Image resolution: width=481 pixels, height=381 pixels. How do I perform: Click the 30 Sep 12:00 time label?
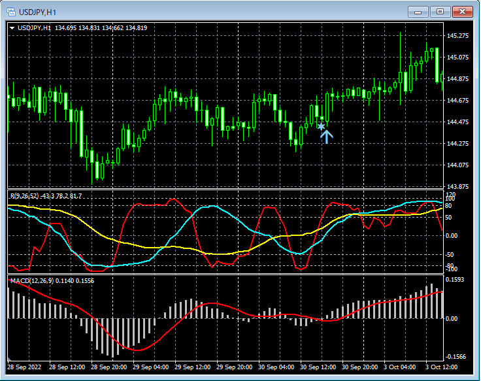317,367
